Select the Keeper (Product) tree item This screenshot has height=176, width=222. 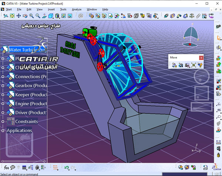click(x=31, y=94)
